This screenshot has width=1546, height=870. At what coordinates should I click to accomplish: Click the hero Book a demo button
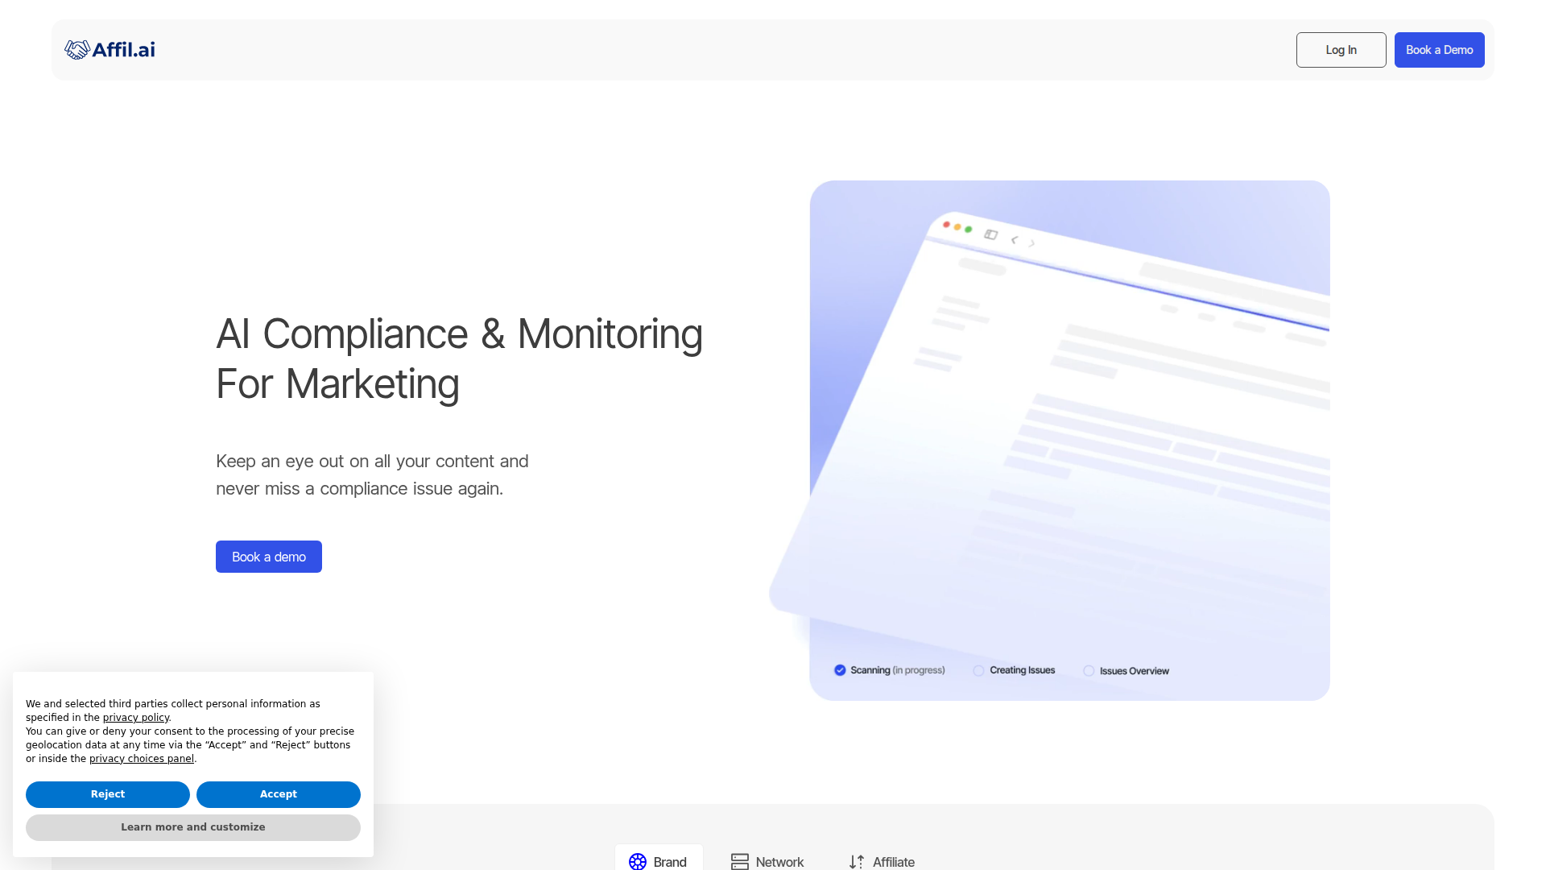(269, 557)
